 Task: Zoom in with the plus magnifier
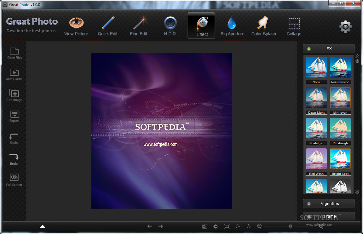[321, 226]
